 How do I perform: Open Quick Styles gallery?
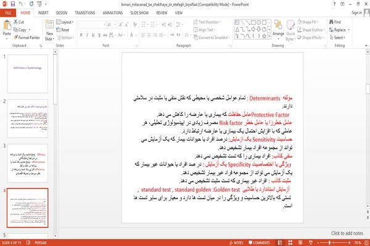tap(290, 30)
